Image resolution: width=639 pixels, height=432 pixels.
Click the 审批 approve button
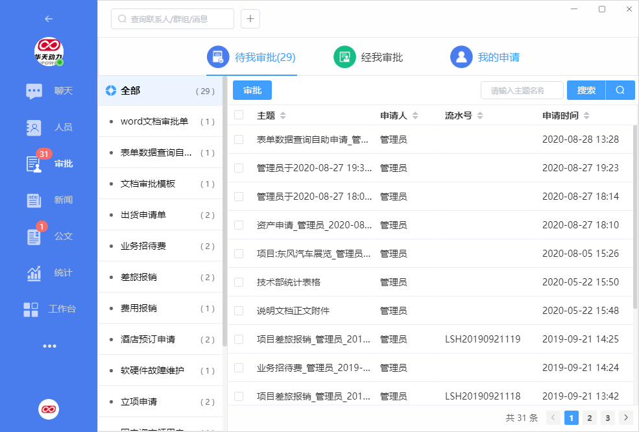(x=252, y=90)
